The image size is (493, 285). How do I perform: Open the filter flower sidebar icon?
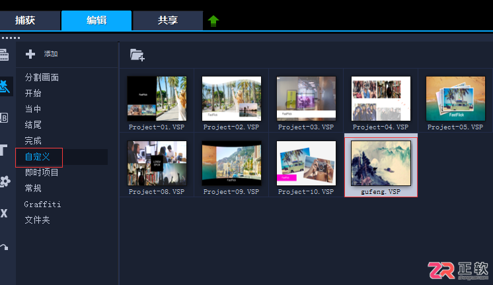tap(5, 181)
